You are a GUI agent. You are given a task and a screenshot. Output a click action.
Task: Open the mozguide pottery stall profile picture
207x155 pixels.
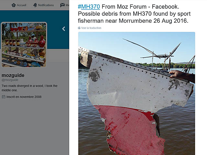[x=24, y=45]
